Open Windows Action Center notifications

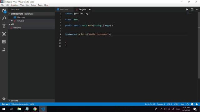coord(195,109)
